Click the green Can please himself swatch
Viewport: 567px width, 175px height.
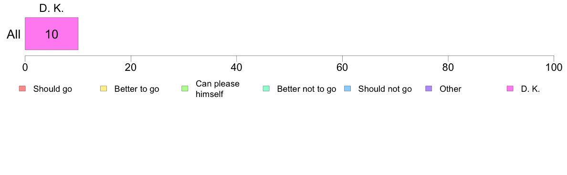(x=185, y=88)
